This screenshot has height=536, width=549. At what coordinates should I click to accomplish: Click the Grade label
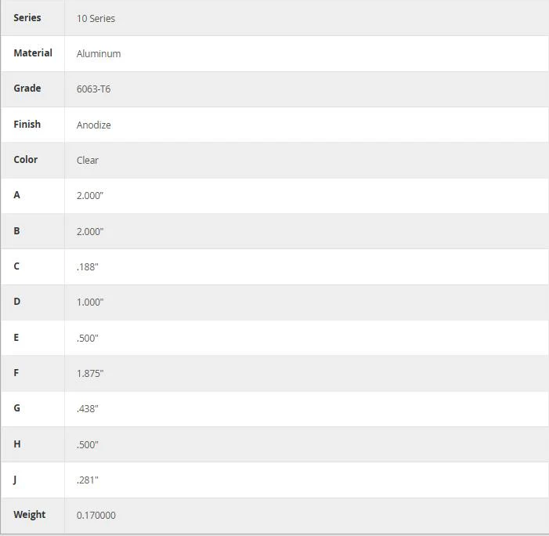pos(27,89)
